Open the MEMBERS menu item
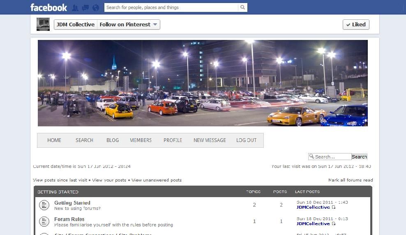 (x=141, y=140)
